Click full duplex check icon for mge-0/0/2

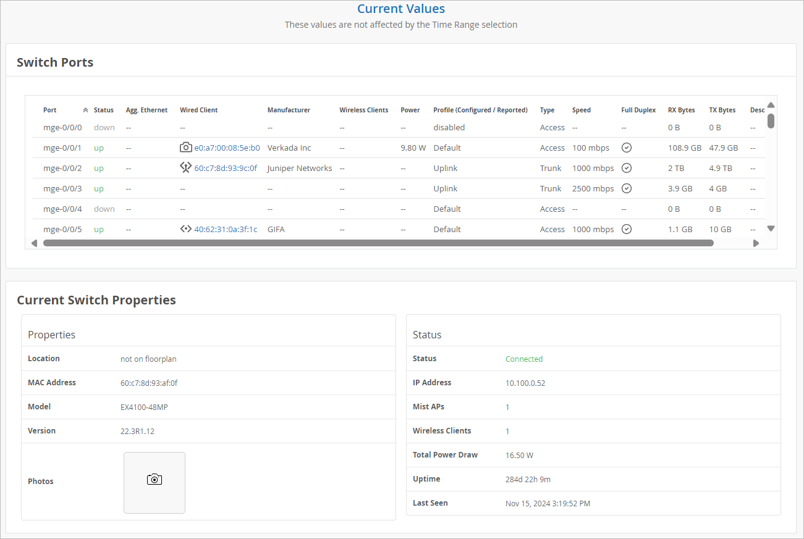[x=626, y=168]
